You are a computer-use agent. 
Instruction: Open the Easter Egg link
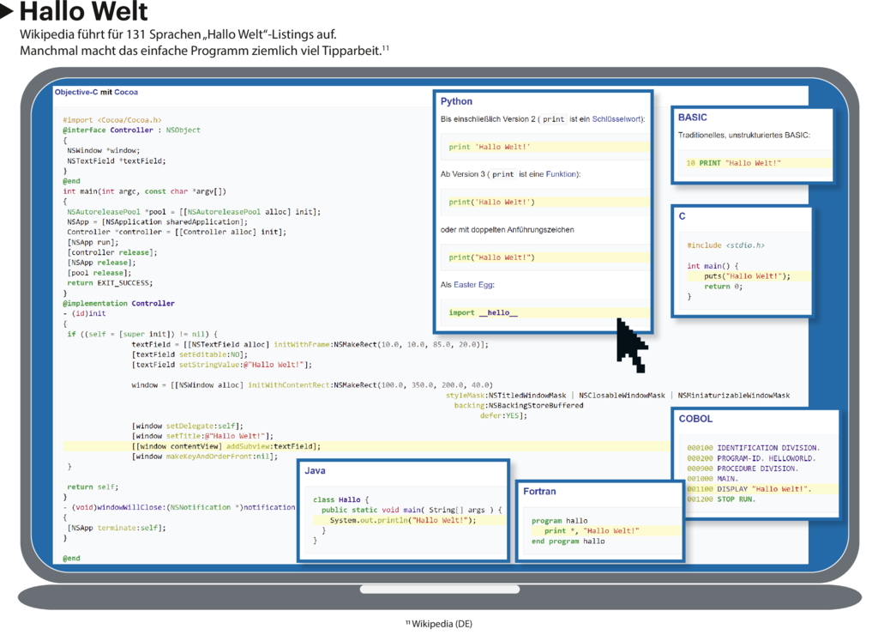[473, 285]
